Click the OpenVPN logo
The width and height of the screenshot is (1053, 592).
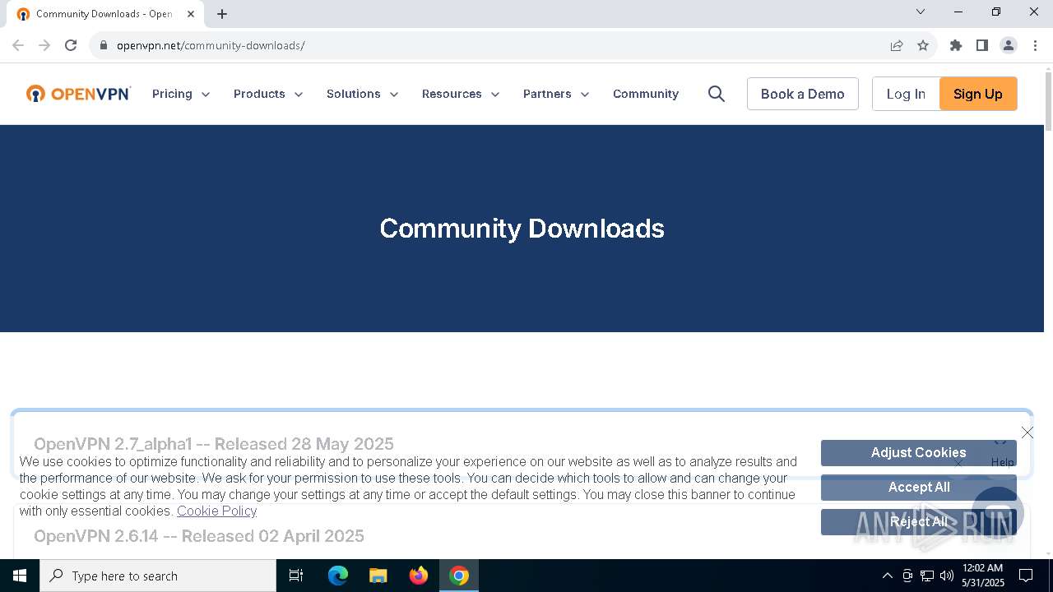[x=78, y=94]
